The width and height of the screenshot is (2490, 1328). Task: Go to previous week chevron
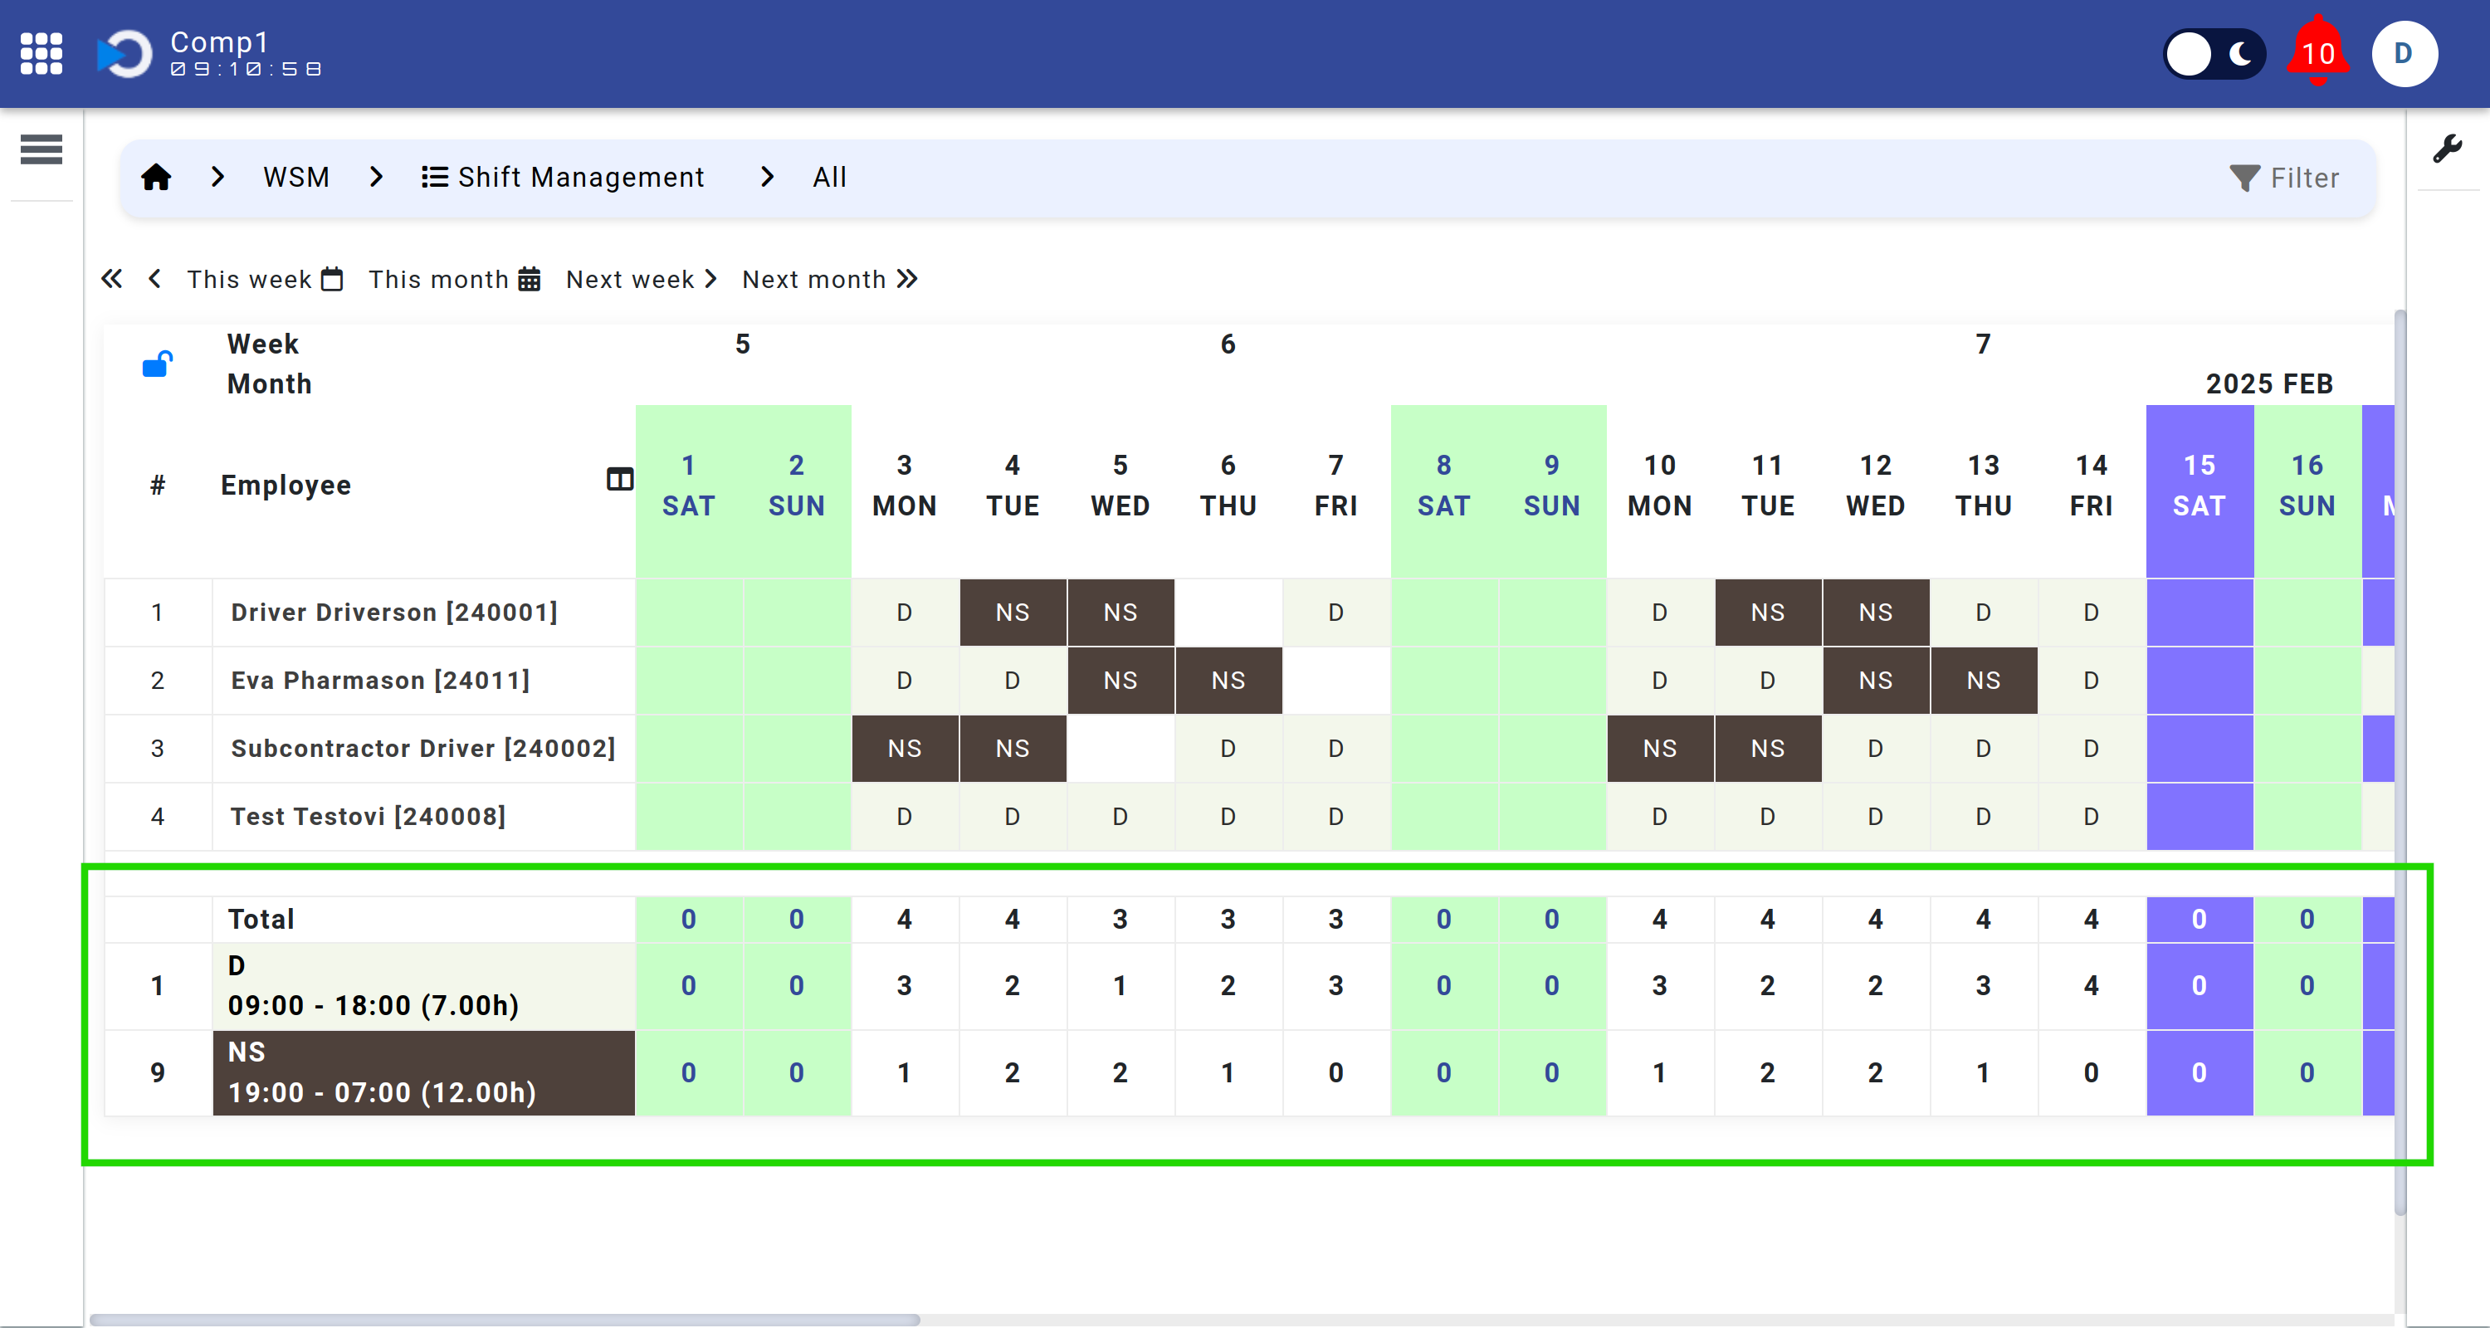[x=154, y=280]
